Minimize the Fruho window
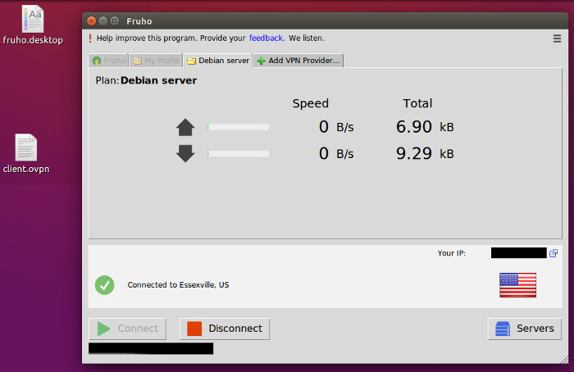Image resolution: width=574 pixels, height=372 pixels. (103, 20)
